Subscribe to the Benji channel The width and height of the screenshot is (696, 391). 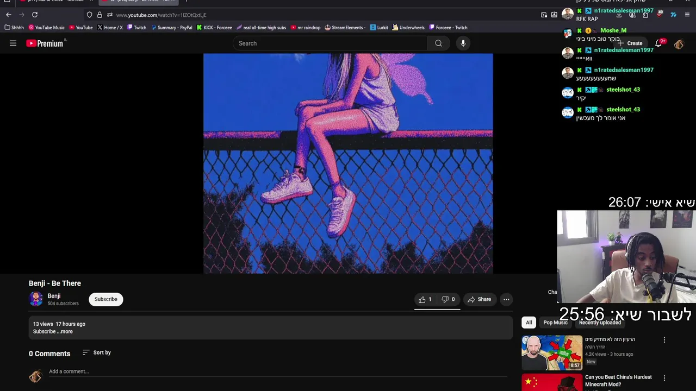[x=106, y=299]
